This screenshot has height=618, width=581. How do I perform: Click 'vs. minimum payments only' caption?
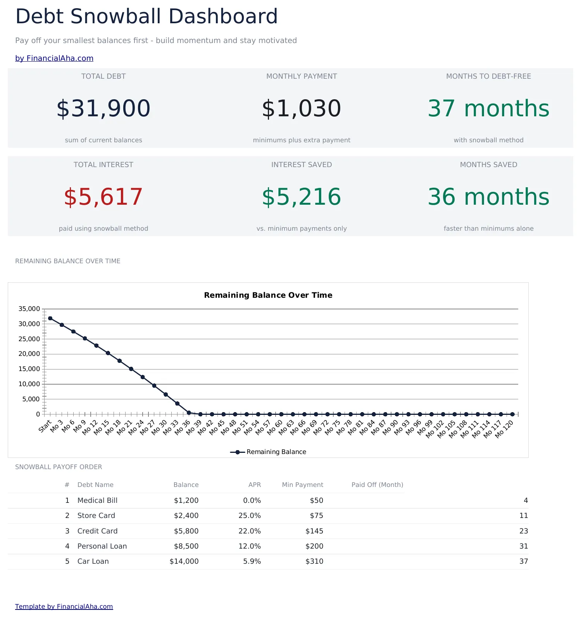[x=302, y=228]
